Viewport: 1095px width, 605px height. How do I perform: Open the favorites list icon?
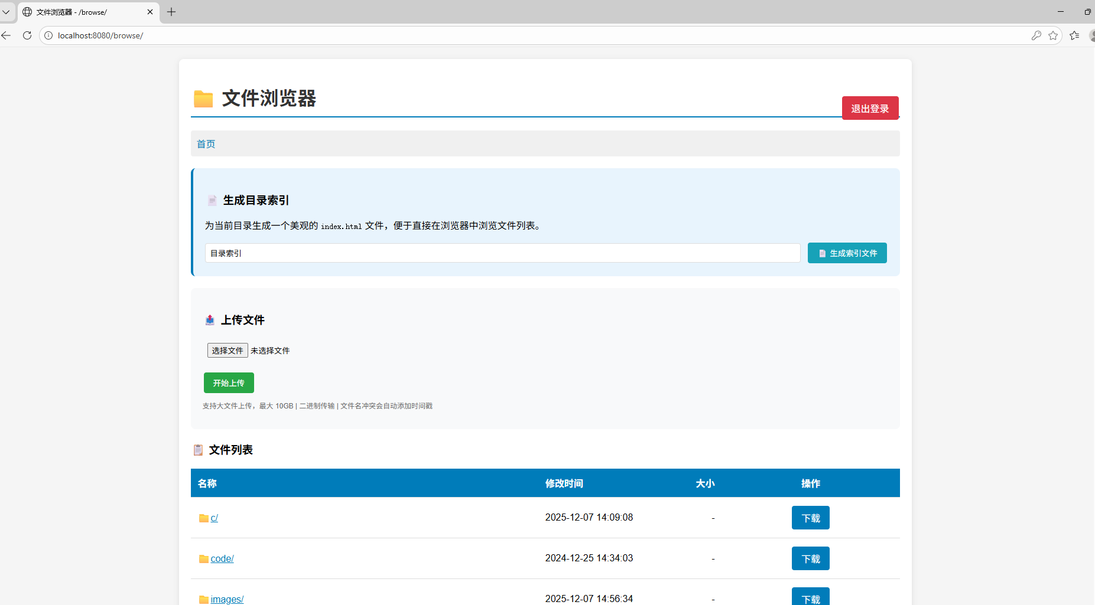[1074, 35]
